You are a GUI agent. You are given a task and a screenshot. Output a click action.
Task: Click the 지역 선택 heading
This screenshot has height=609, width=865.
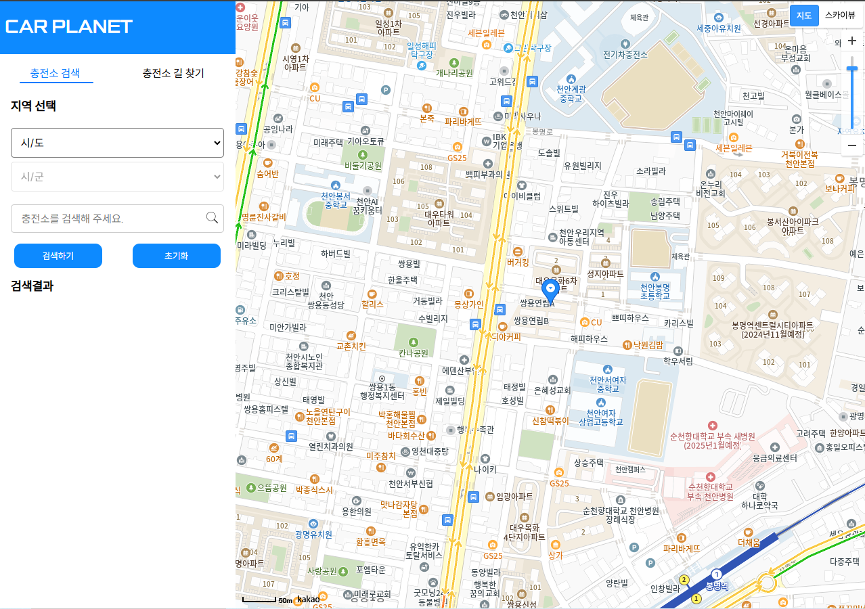click(33, 106)
